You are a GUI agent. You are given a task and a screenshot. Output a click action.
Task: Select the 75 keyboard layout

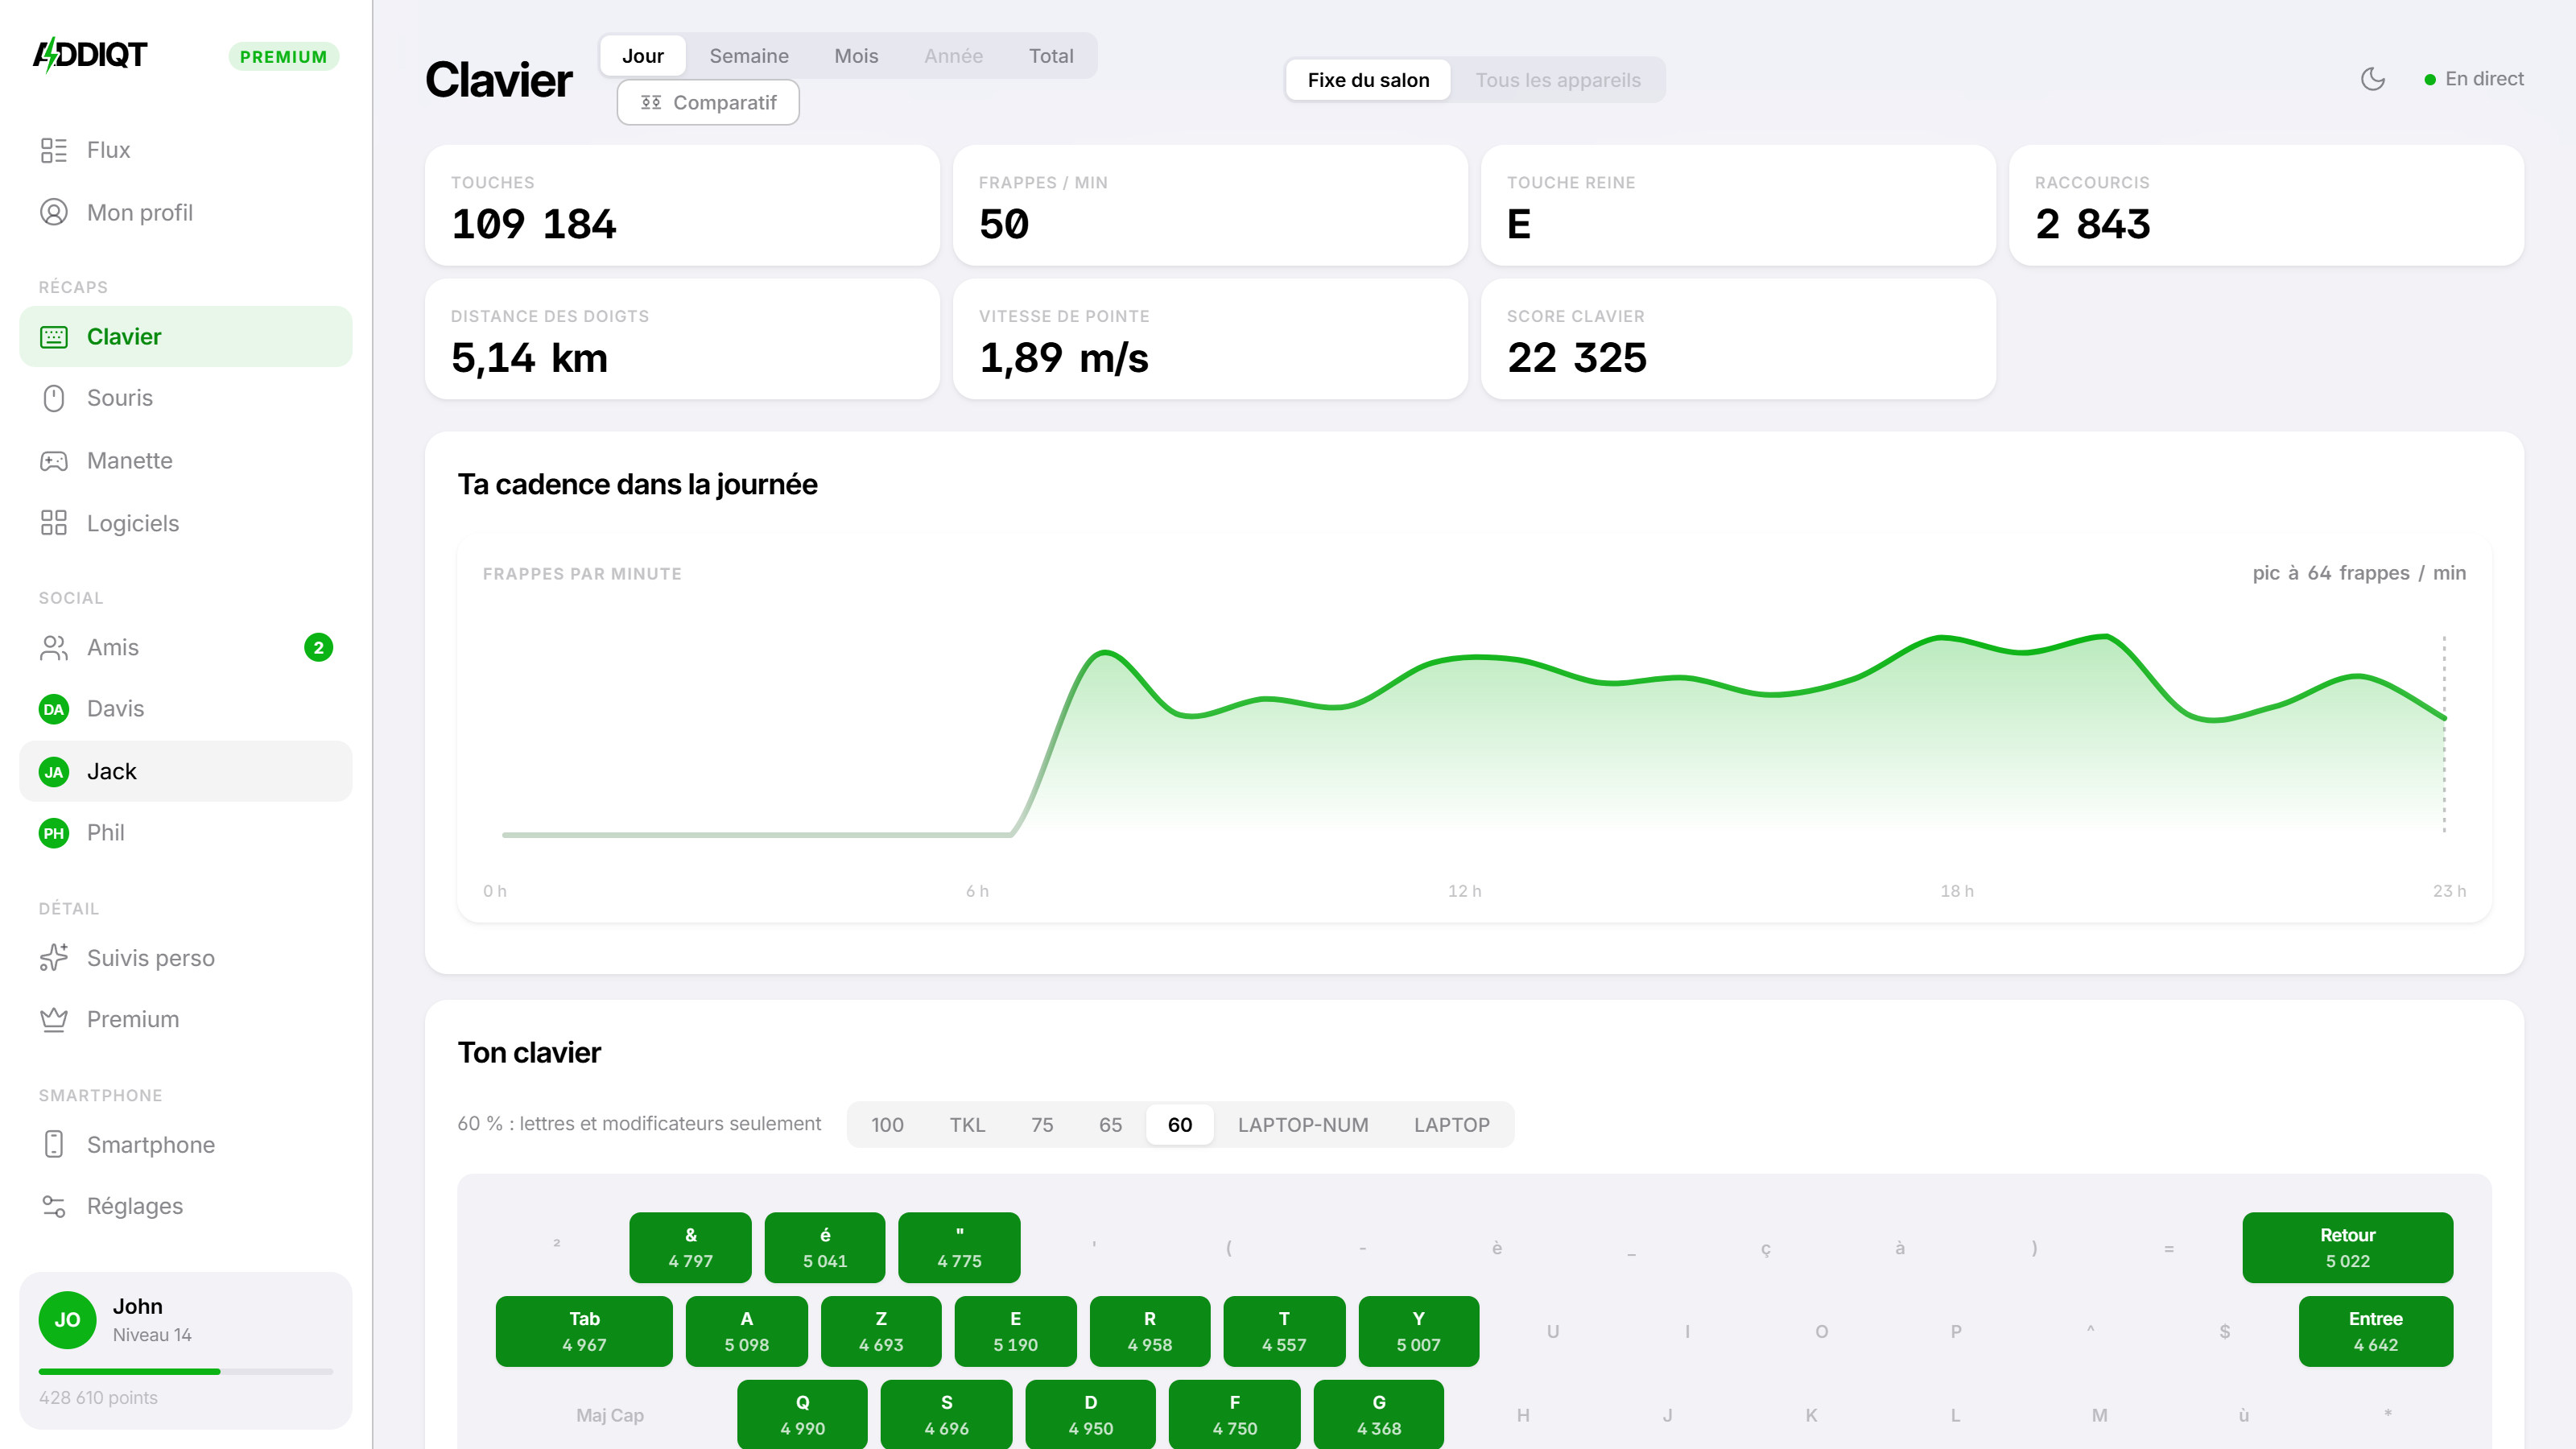[1042, 1125]
